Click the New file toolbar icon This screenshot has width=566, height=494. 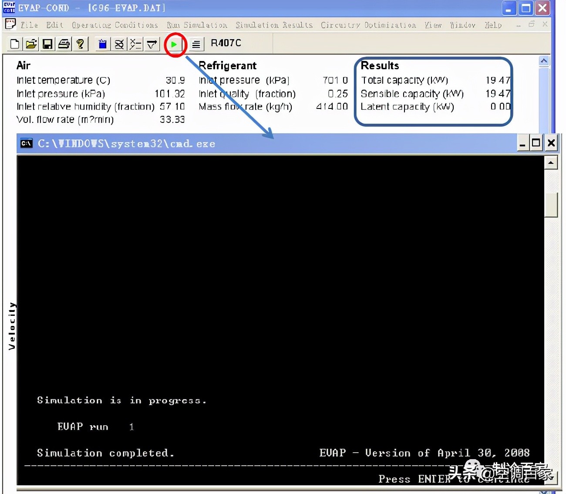pyautogui.click(x=15, y=44)
